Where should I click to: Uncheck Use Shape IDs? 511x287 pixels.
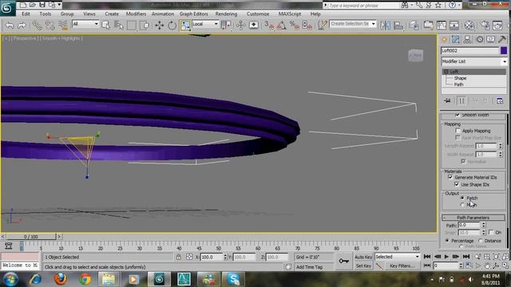[x=457, y=184]
